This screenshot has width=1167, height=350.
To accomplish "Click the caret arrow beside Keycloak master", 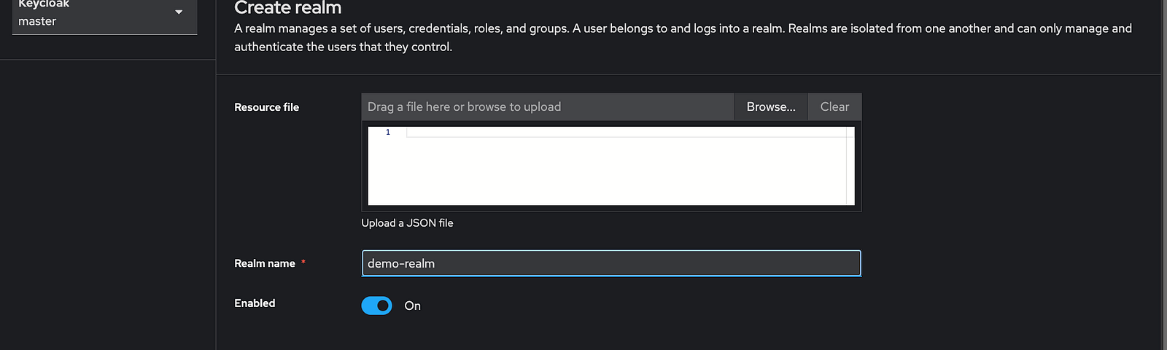I will point(179,12).
